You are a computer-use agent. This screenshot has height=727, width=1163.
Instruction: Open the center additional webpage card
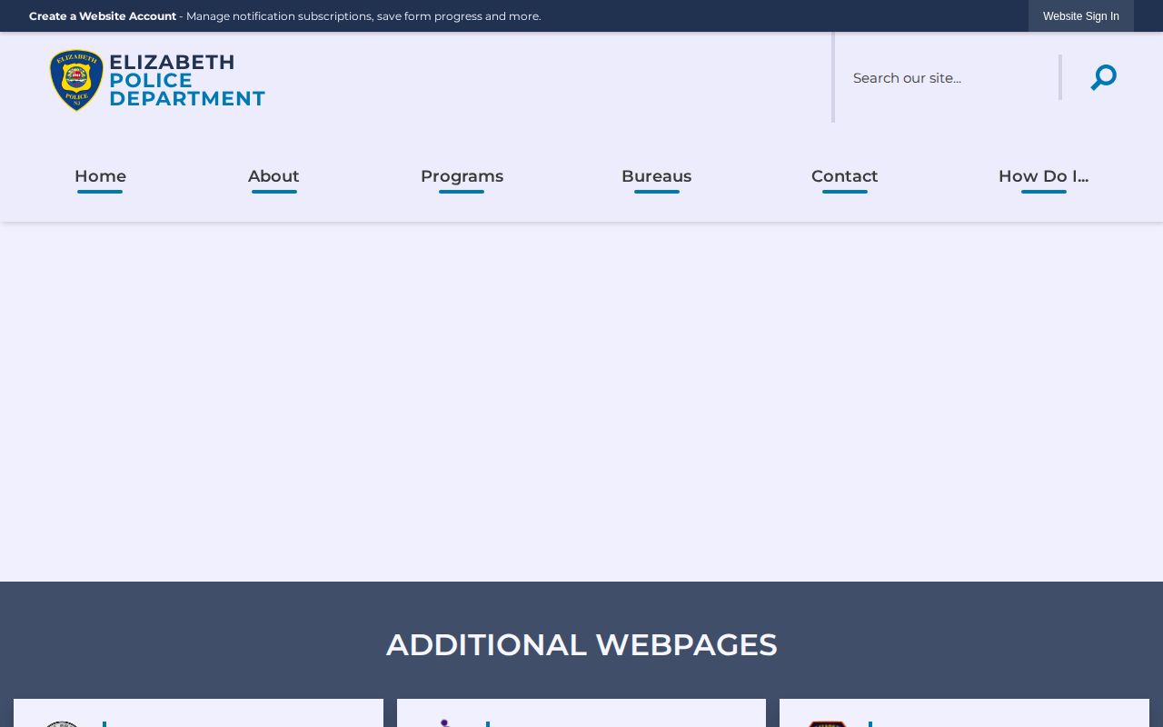581,713
